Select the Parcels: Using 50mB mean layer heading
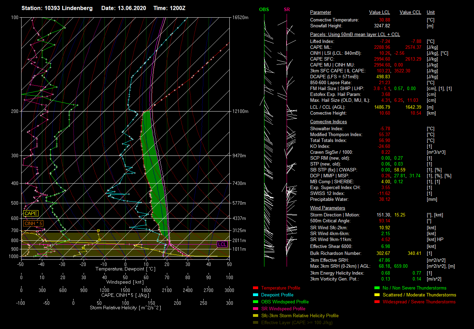 (x=355, y=35)
